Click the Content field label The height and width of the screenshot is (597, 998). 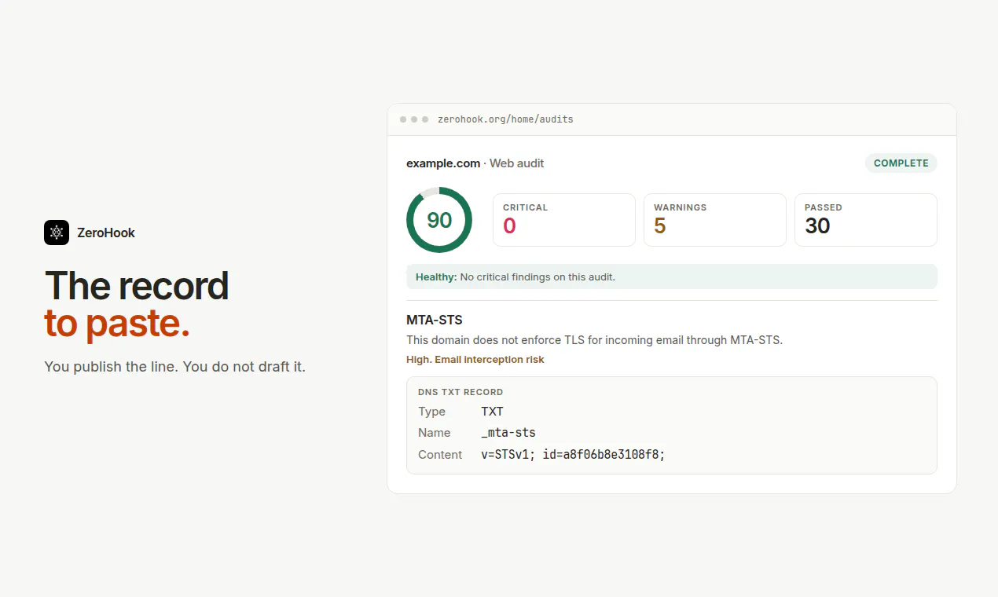point(440,455)
